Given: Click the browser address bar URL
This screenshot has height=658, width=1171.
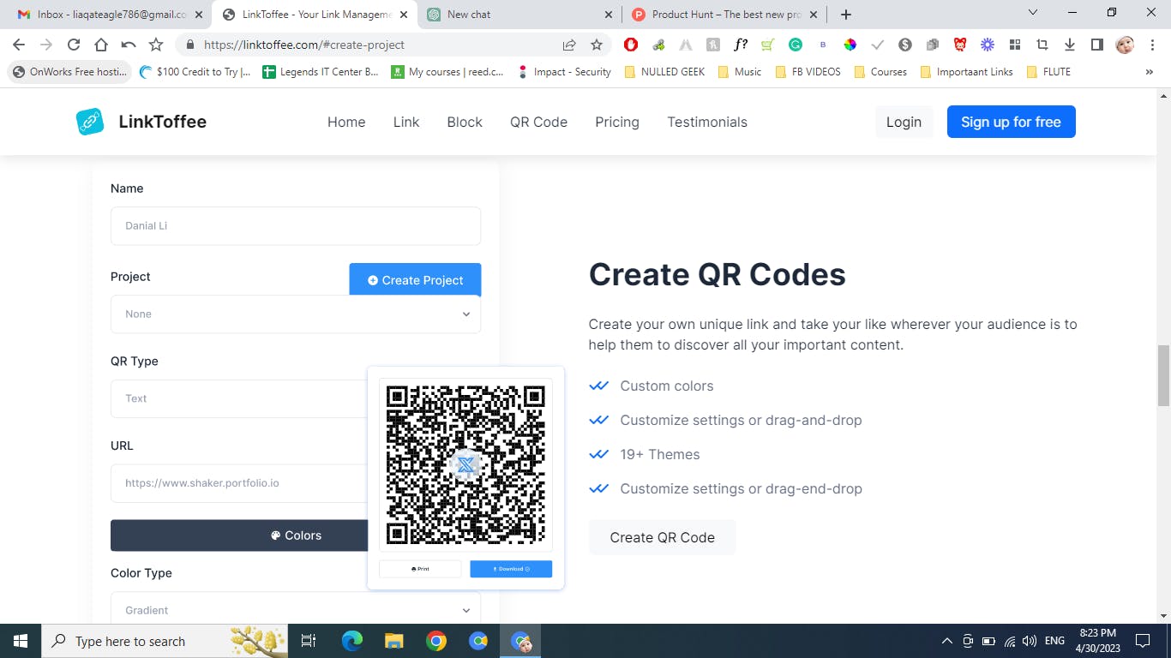Looking at the screenshot, I should click(304, 45).
